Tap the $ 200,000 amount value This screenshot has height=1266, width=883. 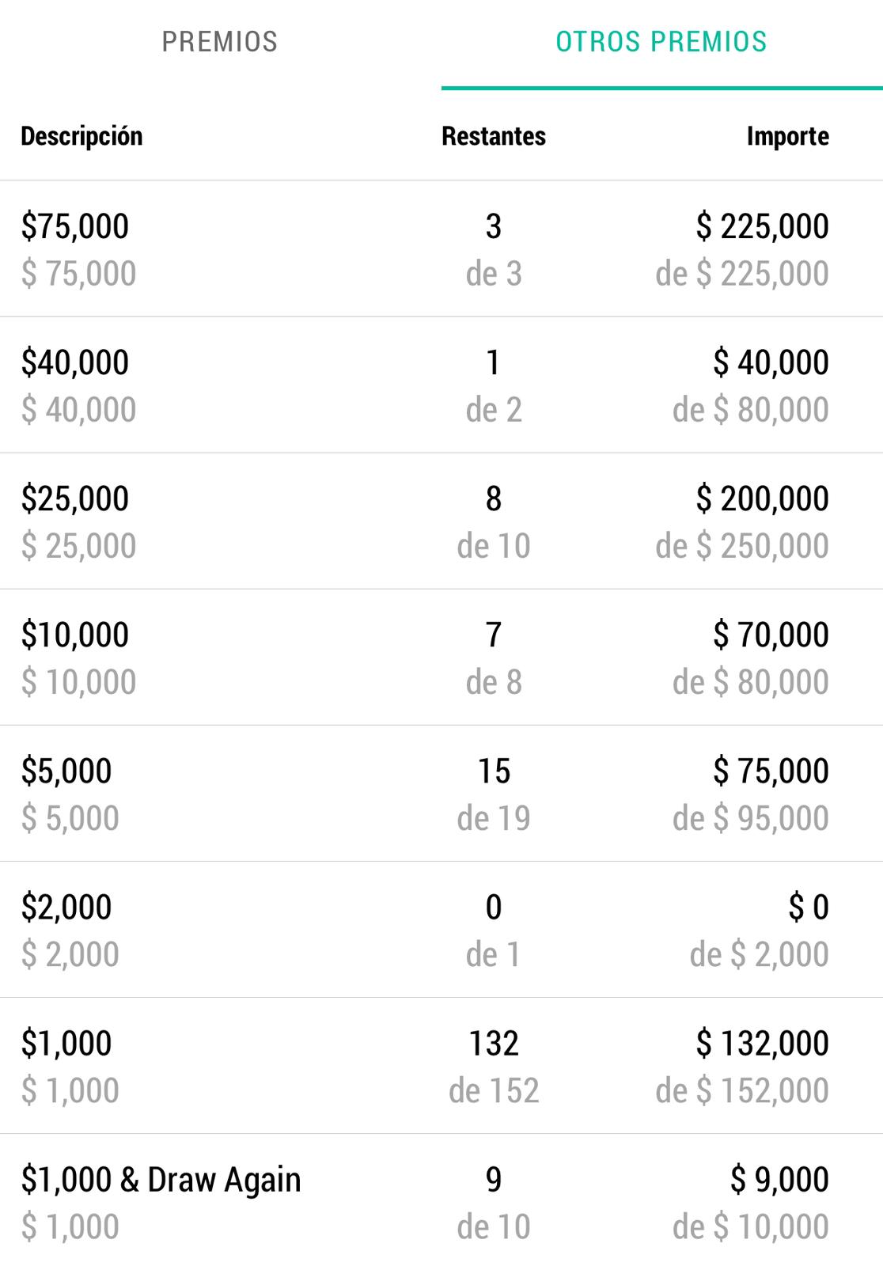point(763,498)
